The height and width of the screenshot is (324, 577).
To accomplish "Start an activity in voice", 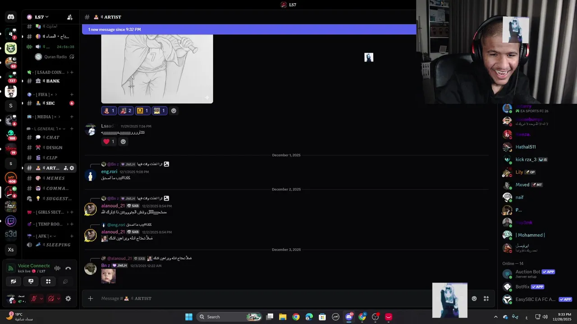I will tap(48, 281).
